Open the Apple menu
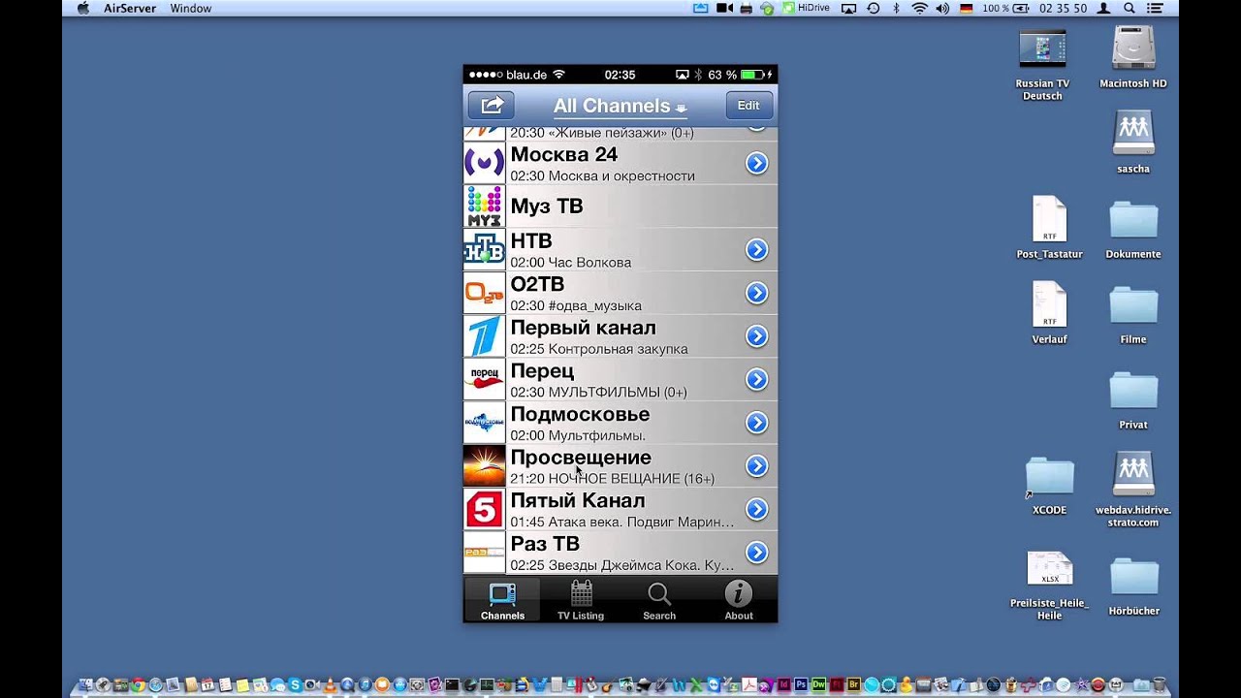 click(x=83, y=8)
